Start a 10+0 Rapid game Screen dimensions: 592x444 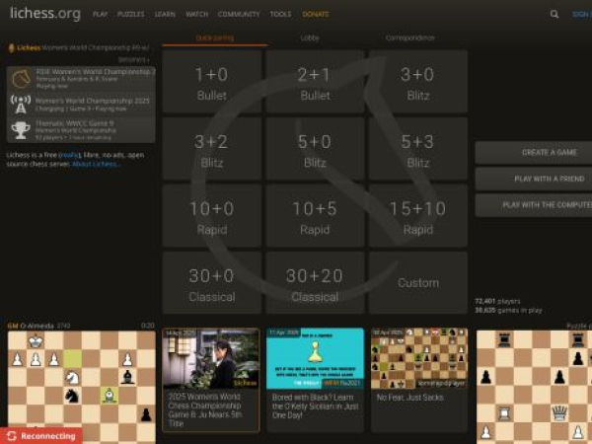(212, 216)
